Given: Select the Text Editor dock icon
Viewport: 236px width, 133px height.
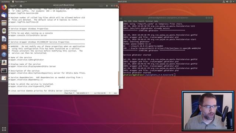Looking at the screenshot, I should 4,78.
